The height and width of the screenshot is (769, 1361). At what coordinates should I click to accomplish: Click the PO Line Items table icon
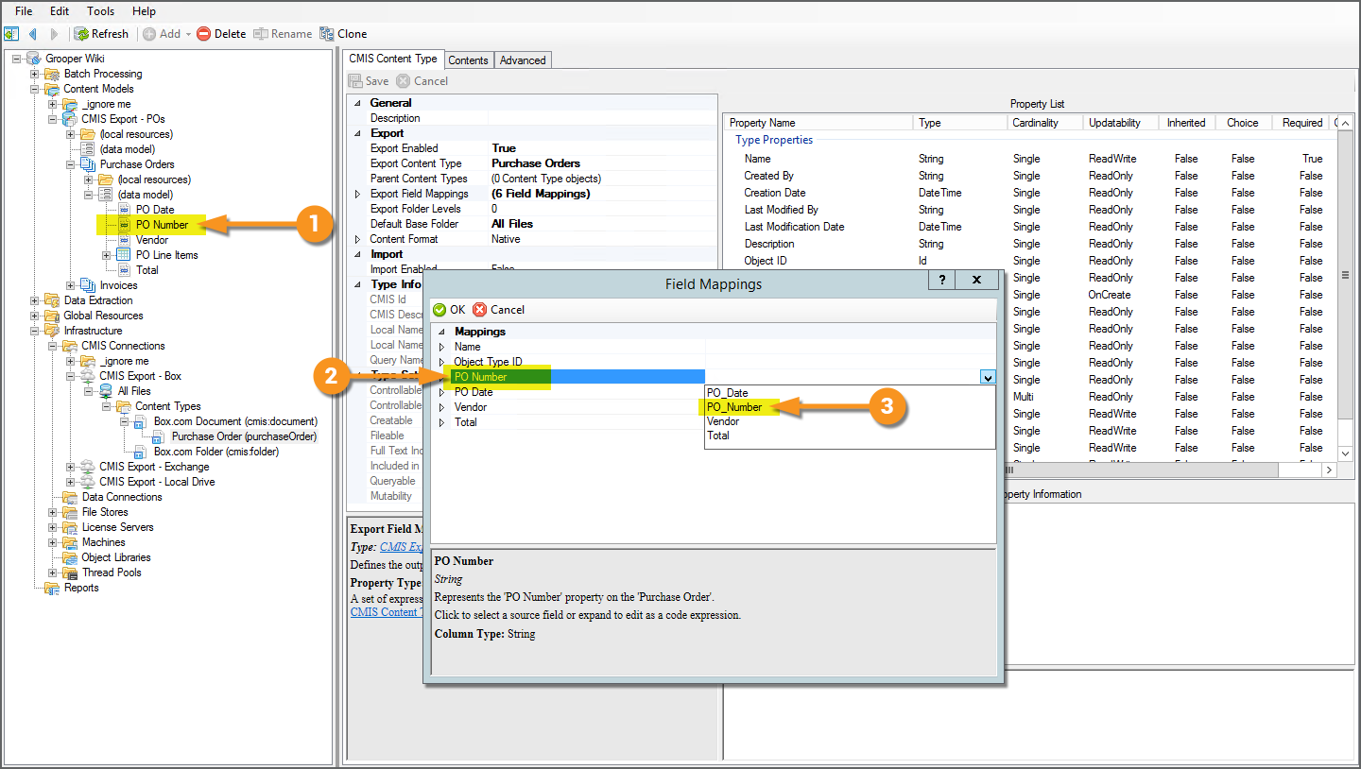124,255
